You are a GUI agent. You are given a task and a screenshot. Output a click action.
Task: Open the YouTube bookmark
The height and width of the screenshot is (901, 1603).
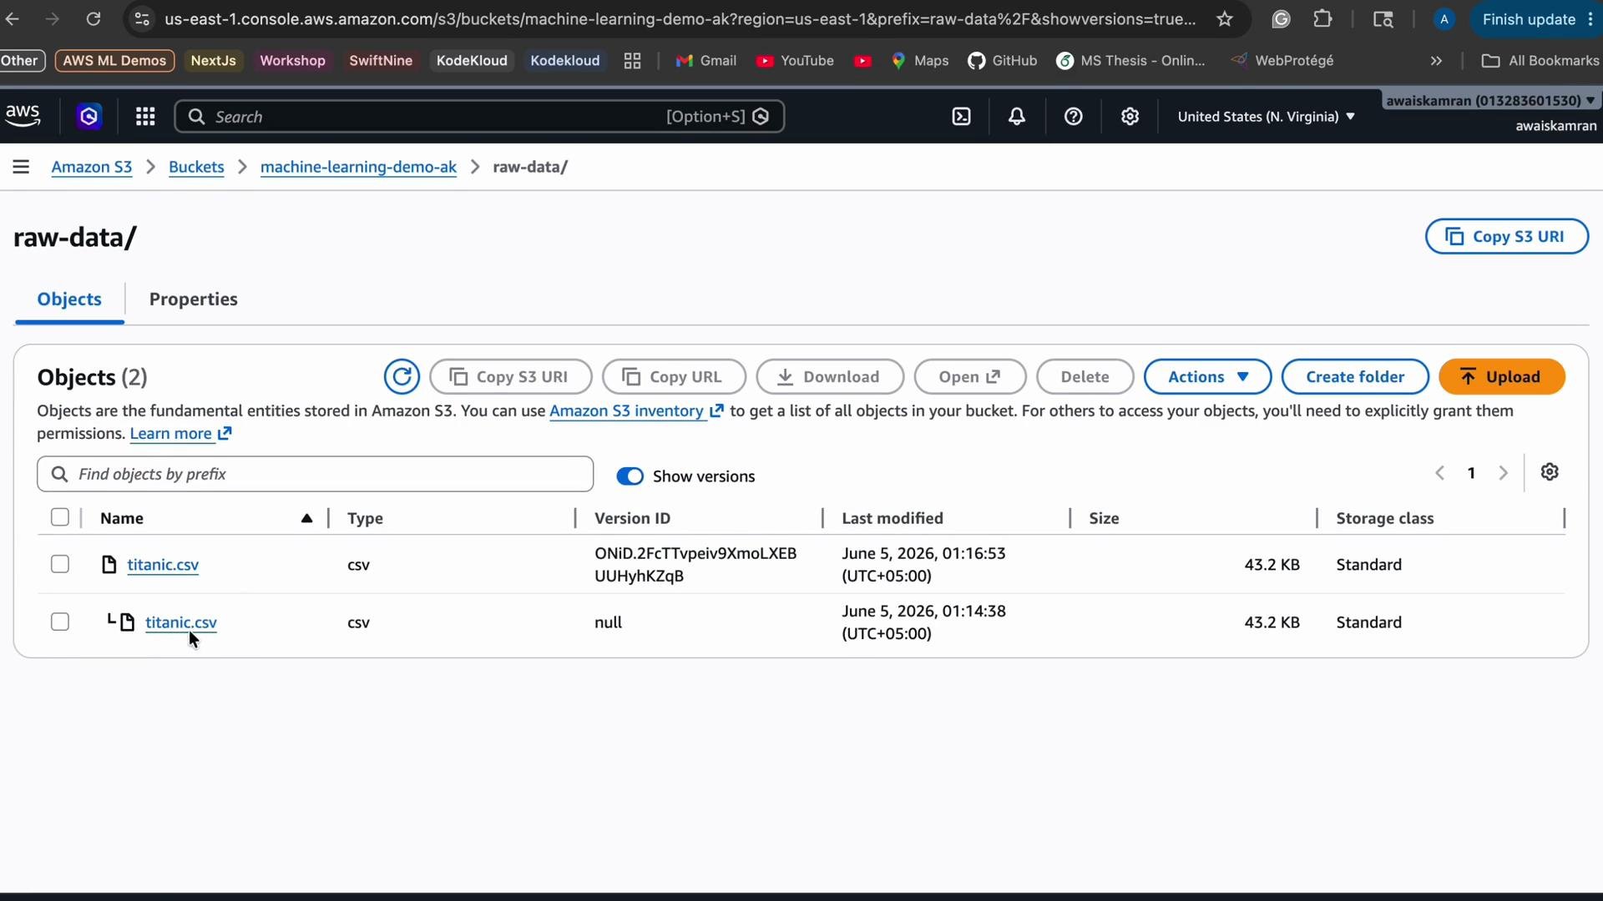tap(795, 61)
